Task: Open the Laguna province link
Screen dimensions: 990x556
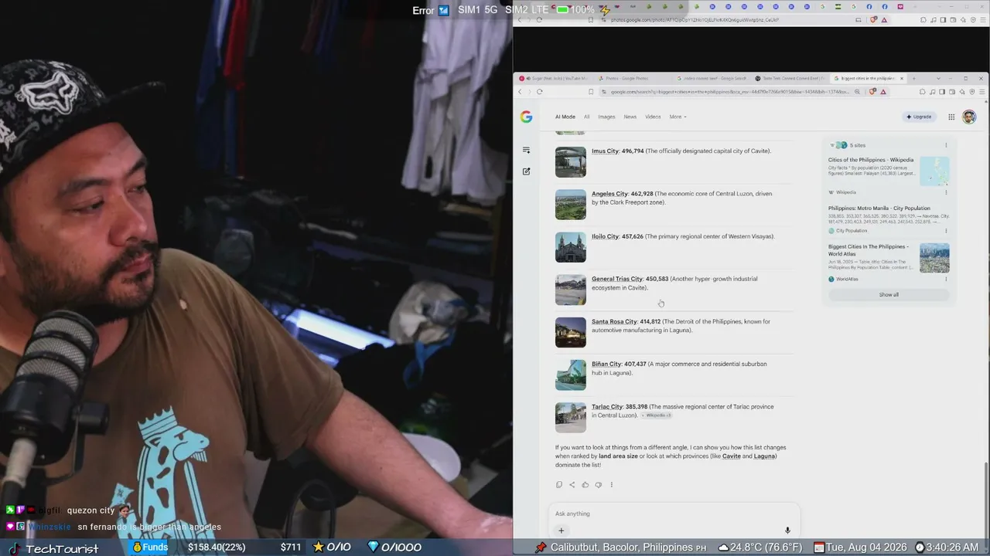Action: [764, 456]
